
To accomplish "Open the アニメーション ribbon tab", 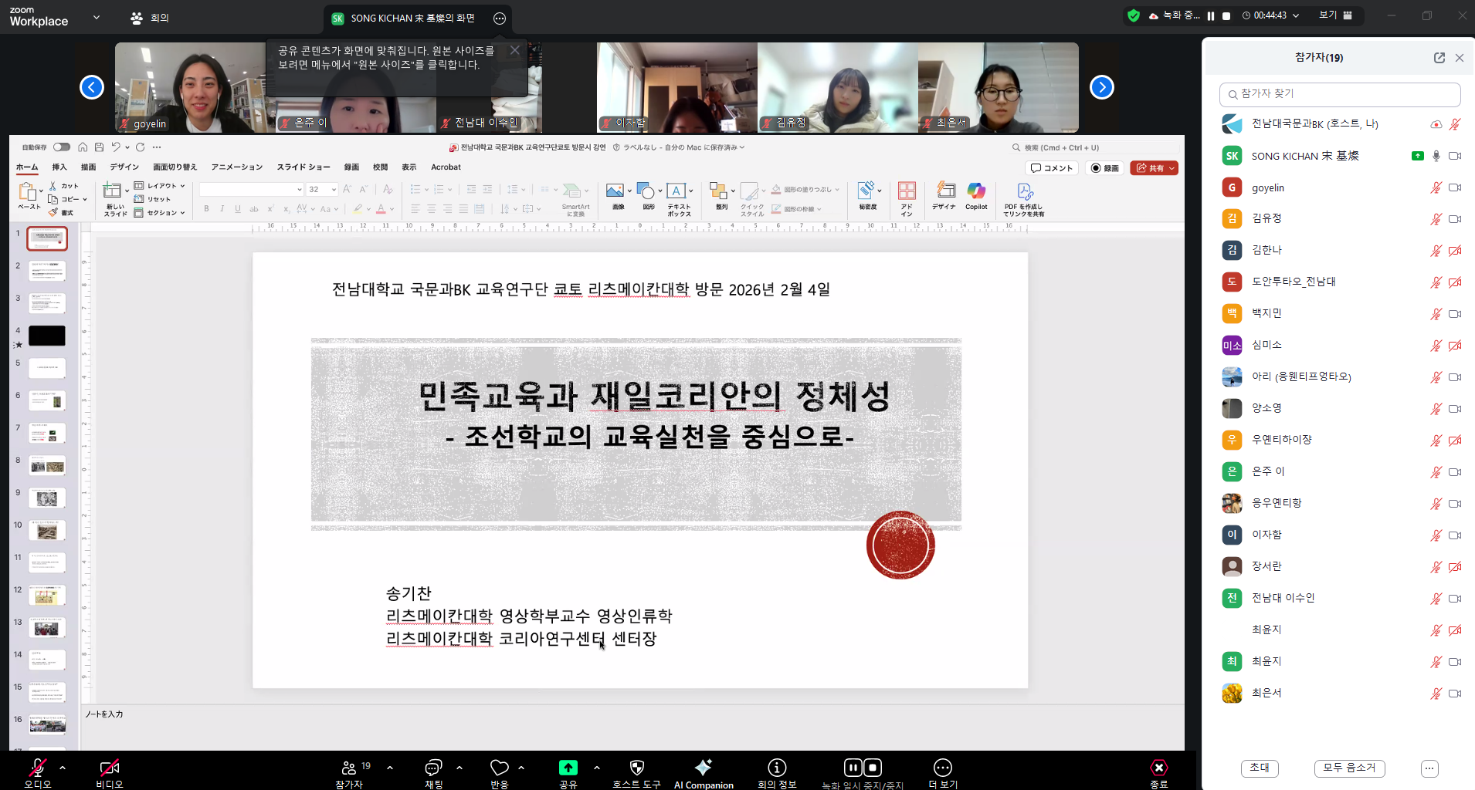I will click(236, 167).
